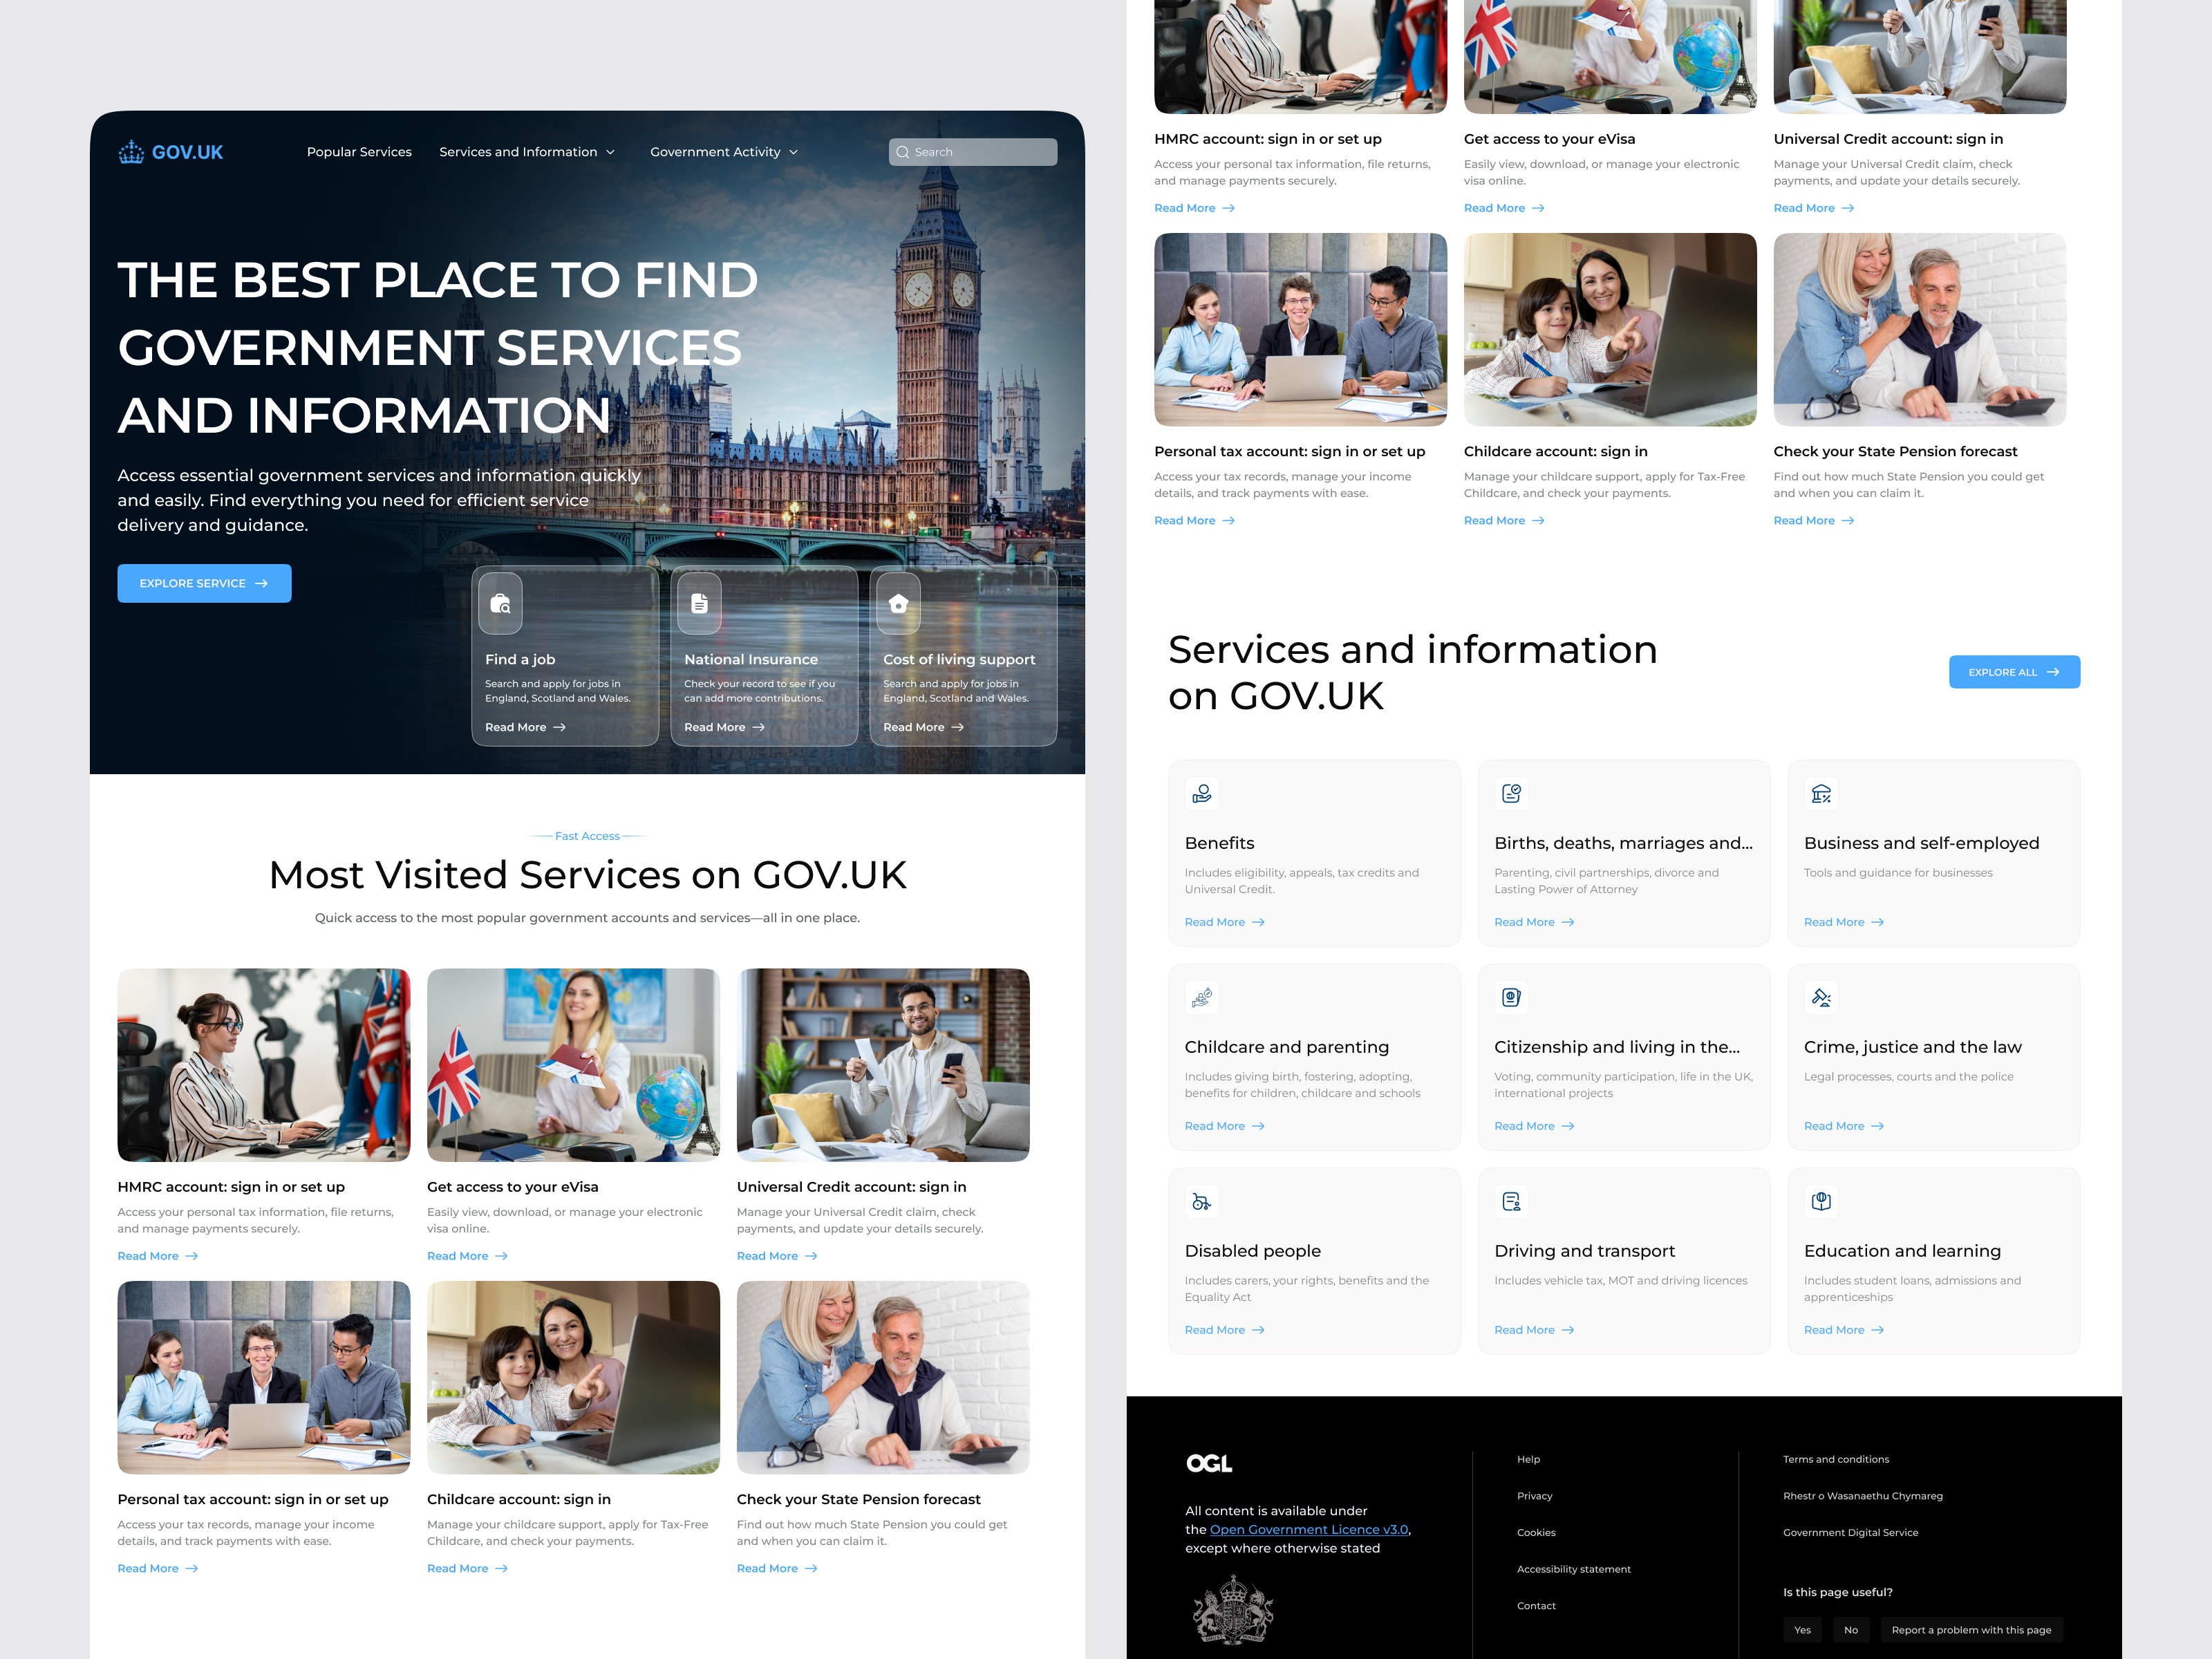Click the Find a job card icon
2212x1659 pixels.
500,603
